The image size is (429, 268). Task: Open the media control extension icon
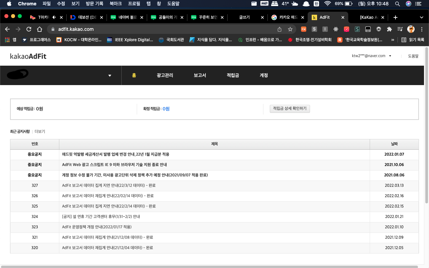click(x=400, y=29)
